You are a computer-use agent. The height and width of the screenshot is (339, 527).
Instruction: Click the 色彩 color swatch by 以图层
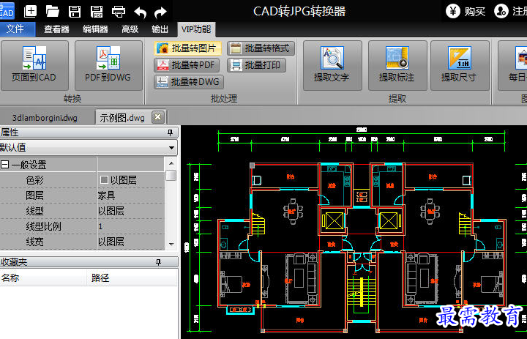point(104,180)
